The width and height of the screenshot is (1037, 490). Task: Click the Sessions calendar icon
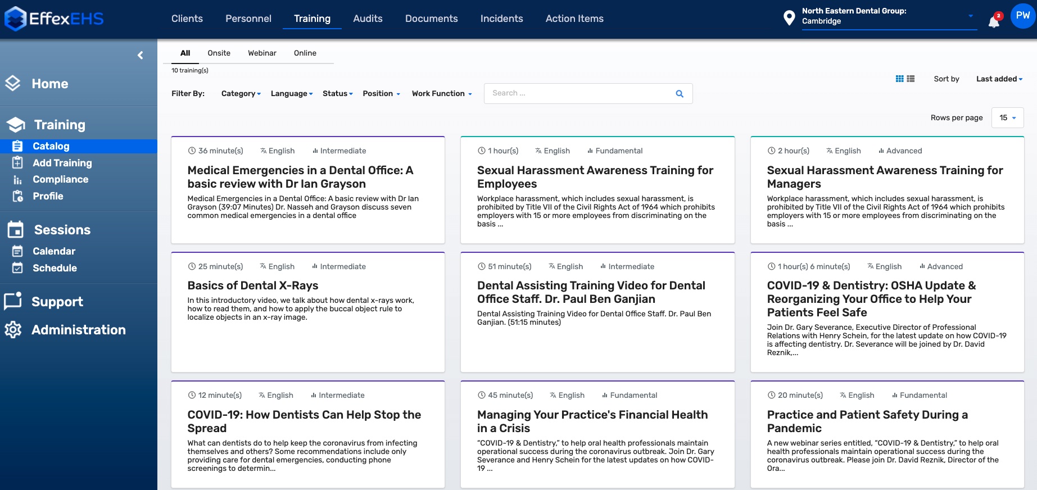point(16,230)
